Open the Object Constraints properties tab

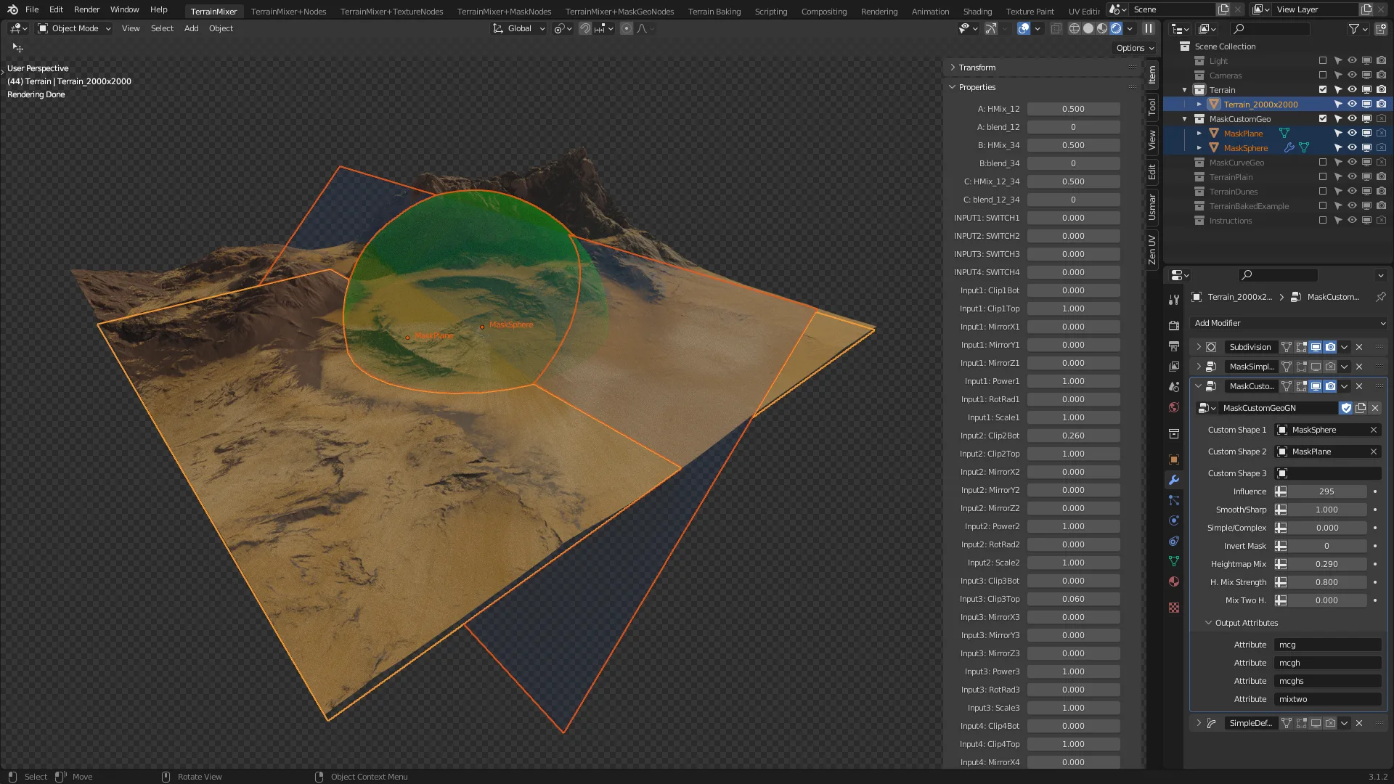(x=1174, y=541)
